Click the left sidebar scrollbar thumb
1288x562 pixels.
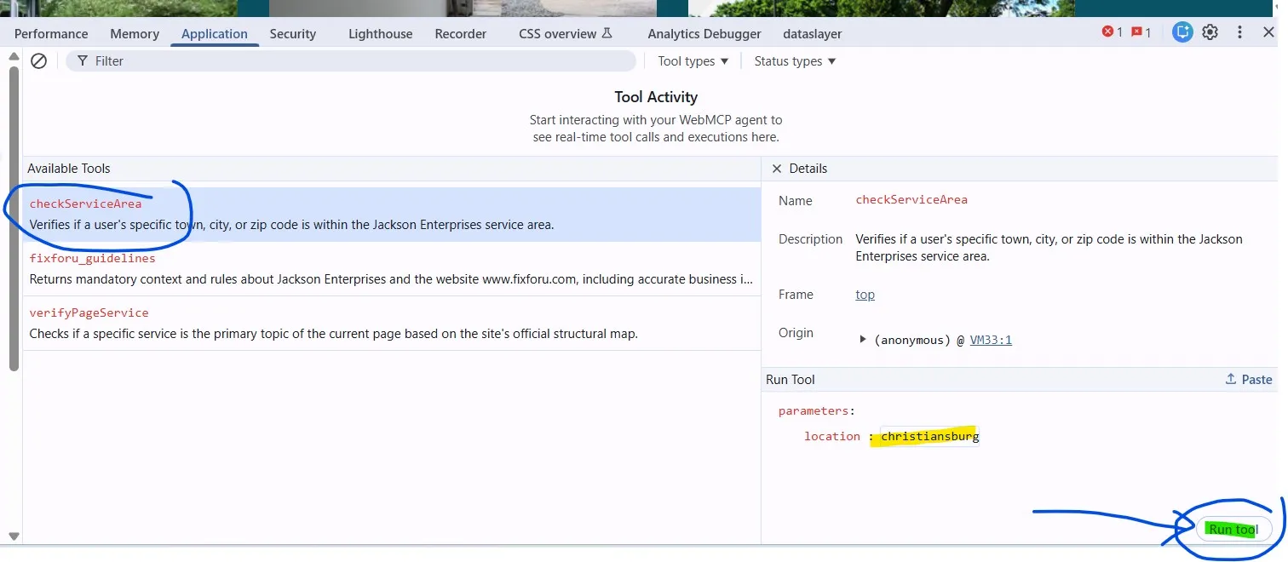(x=13, y=217)
